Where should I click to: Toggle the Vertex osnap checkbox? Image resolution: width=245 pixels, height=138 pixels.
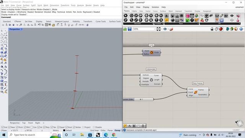click(74, 127)
